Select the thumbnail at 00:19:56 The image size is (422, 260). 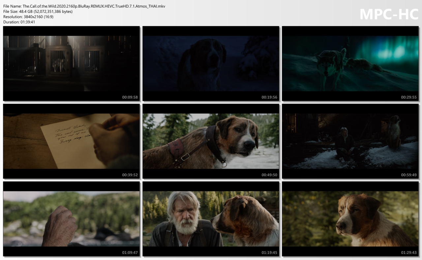tap(211, 64)
